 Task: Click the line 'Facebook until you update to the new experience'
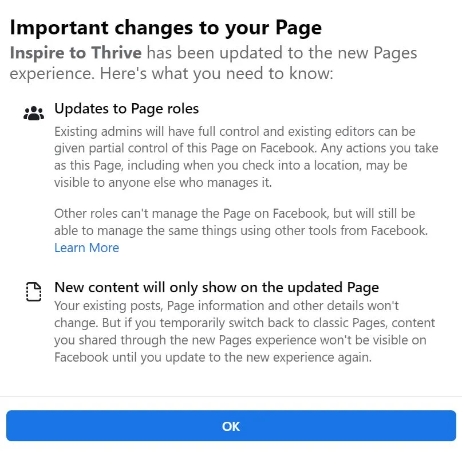[x=213, y=358]
